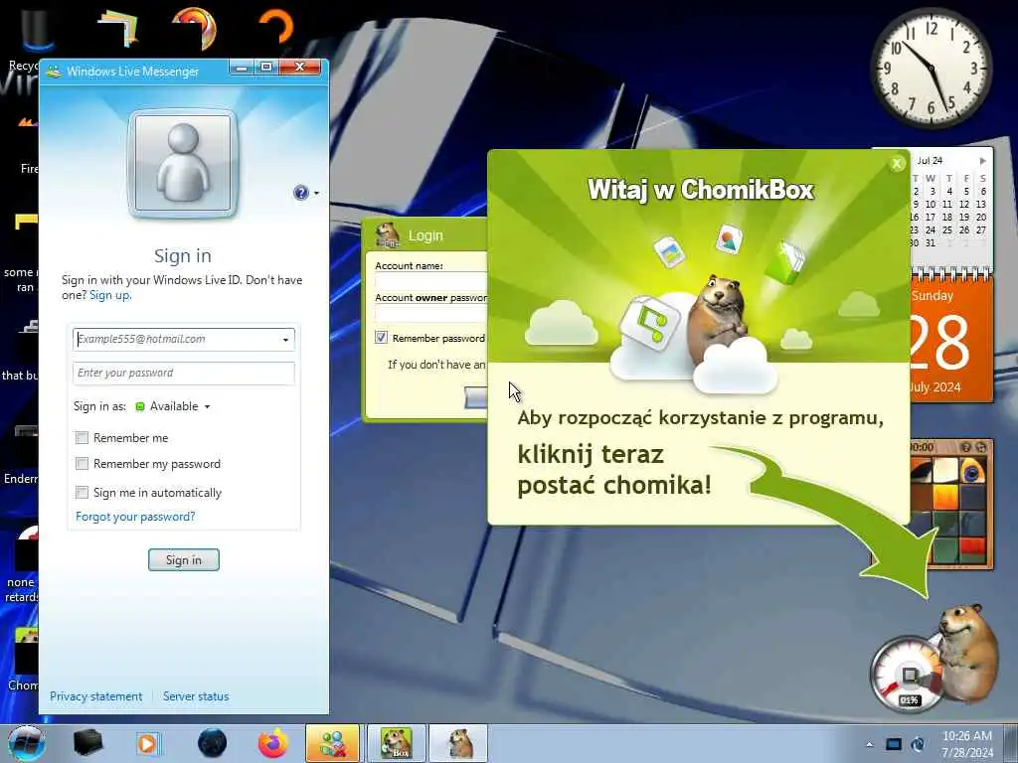The height and width of the screenshot is (763, 1018).
Task: Open the taskbar clock showing 10:26 AM
Action: pyautogui.click(x=966, y=744)
